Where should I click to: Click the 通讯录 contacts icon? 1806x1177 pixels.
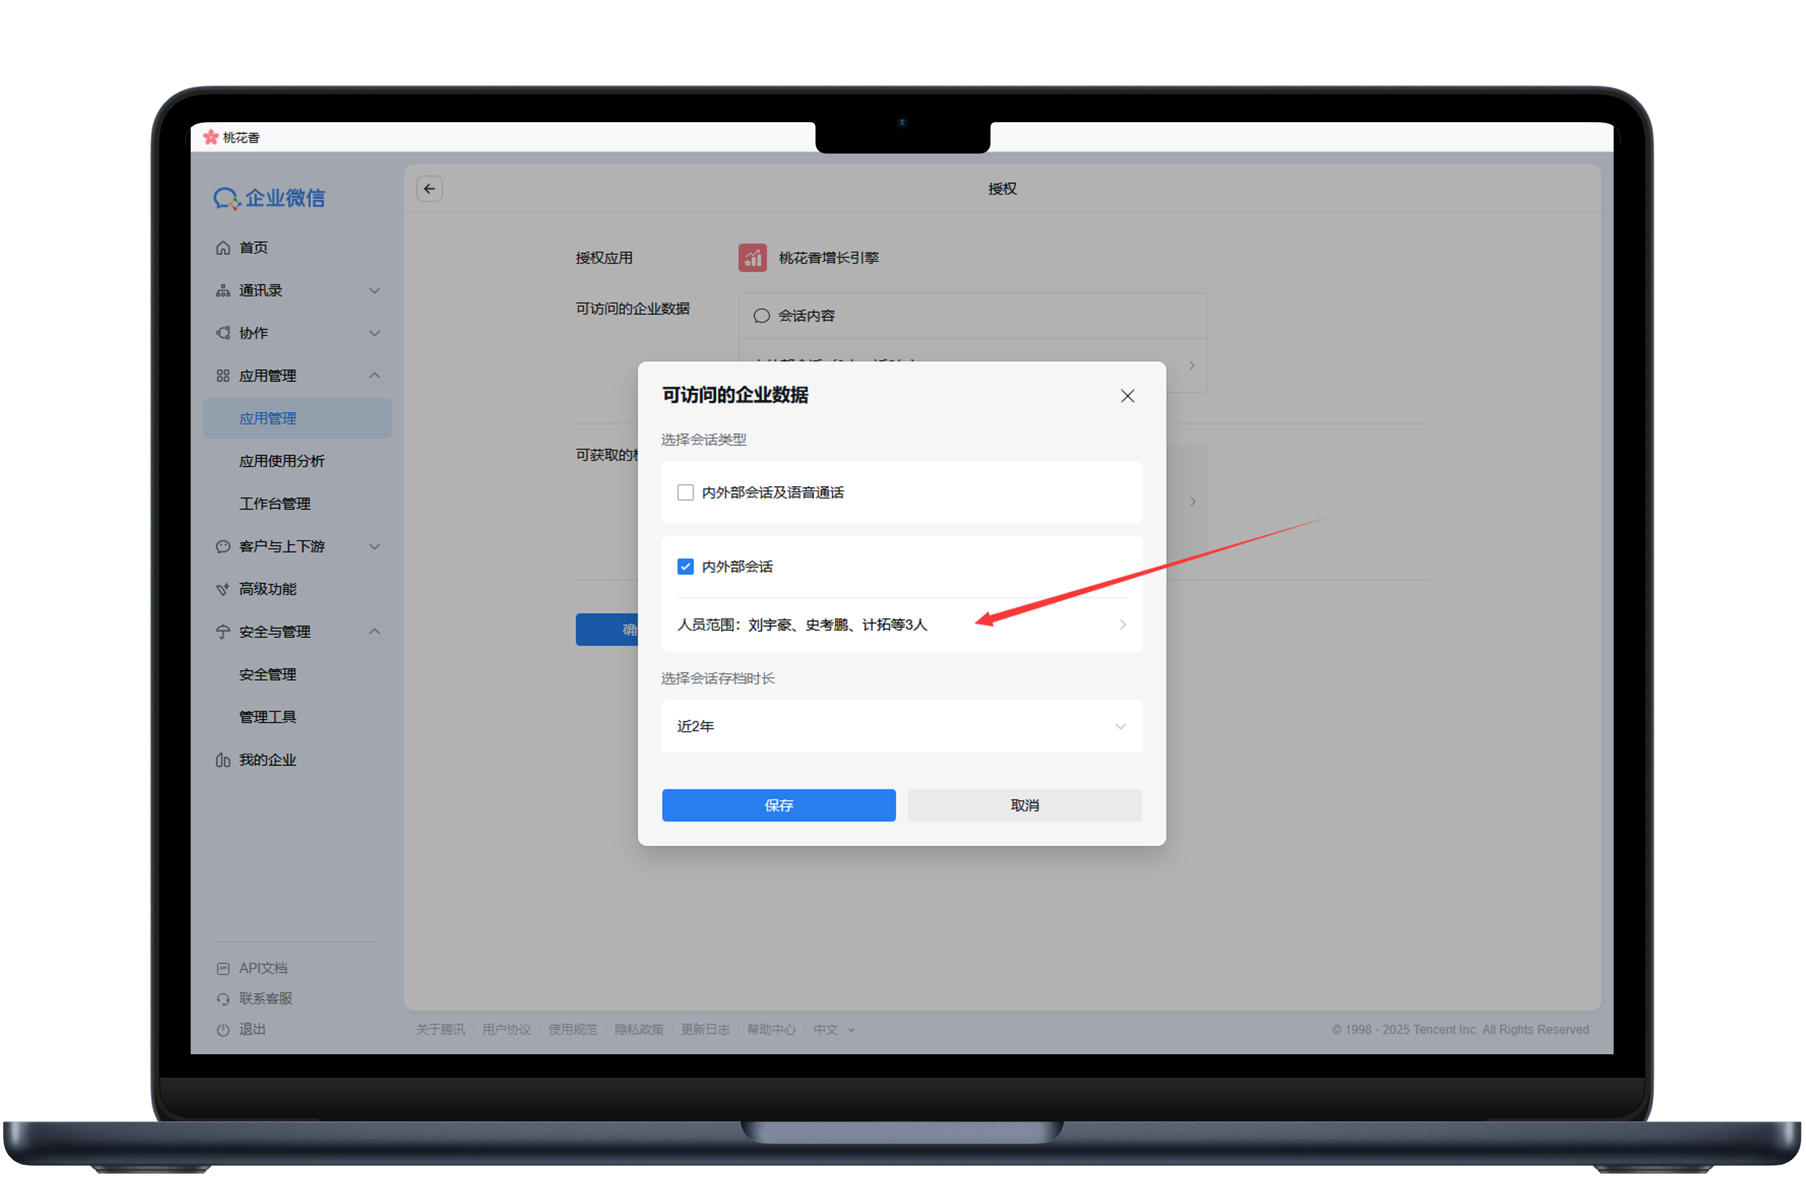pos(223,290)
